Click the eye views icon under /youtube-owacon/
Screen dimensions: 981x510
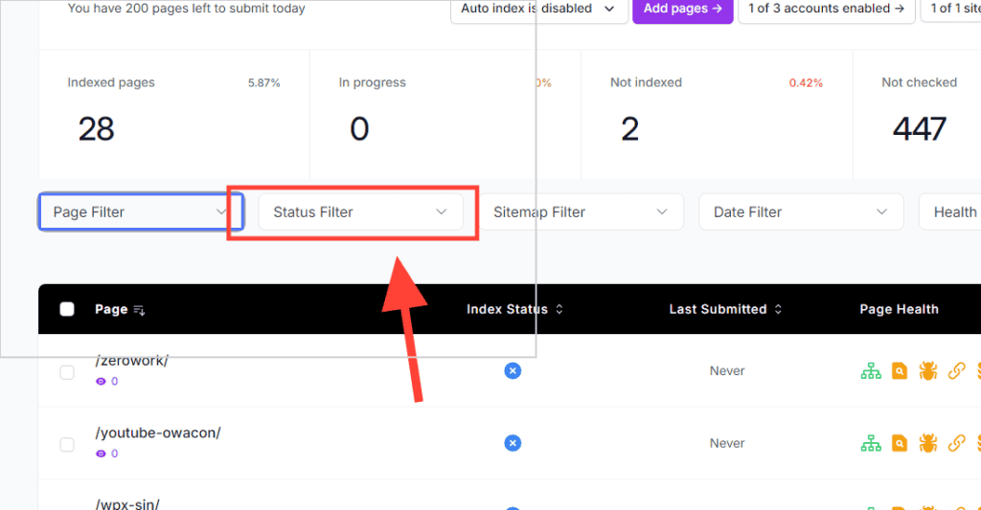[x=101, y=454]
